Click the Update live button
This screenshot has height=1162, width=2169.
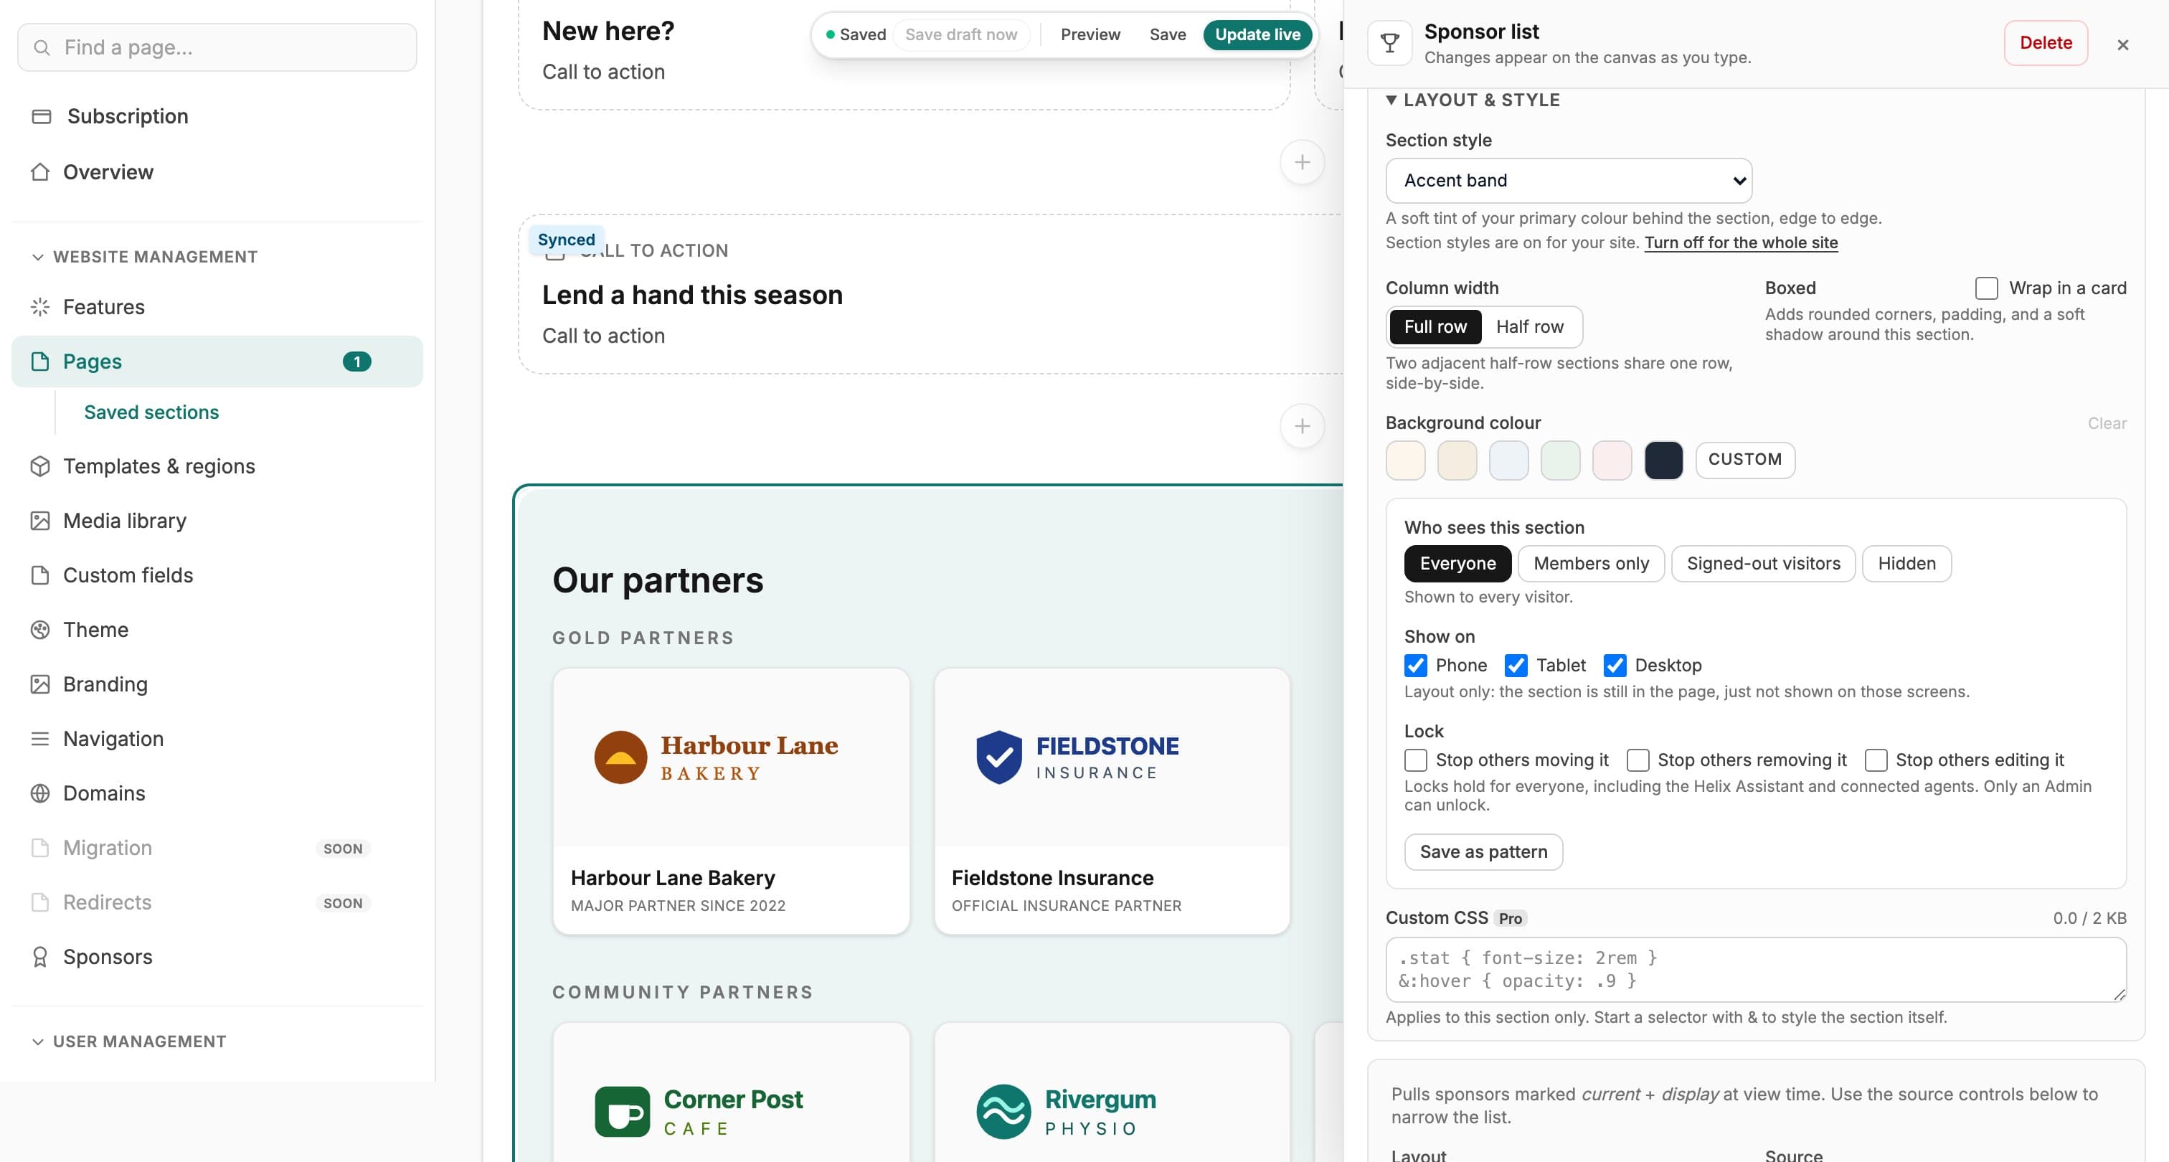[x=1257, y=34]
